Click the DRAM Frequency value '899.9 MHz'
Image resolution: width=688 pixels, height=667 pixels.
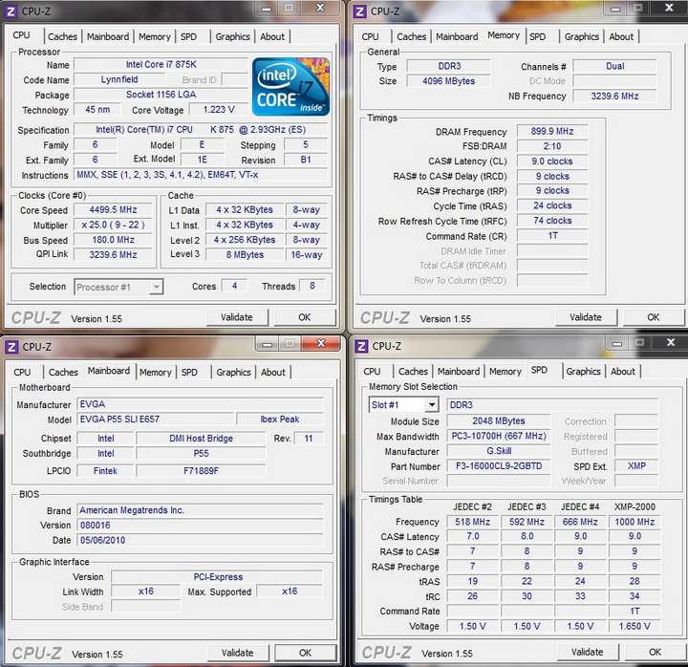[x=552, y=131]
